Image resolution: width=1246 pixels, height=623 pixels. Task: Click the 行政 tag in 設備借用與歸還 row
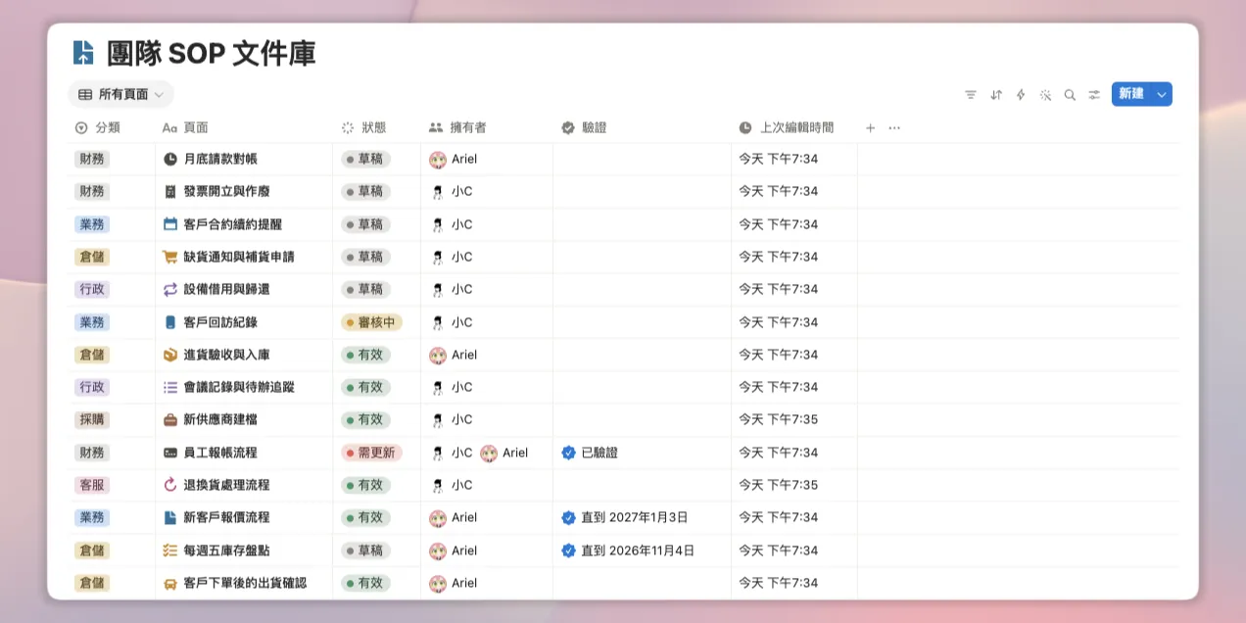(x=92, y=289)
